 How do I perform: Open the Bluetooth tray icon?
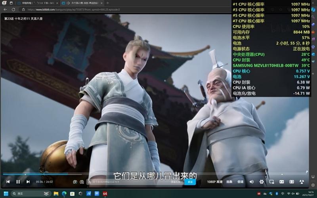(277, 194)
